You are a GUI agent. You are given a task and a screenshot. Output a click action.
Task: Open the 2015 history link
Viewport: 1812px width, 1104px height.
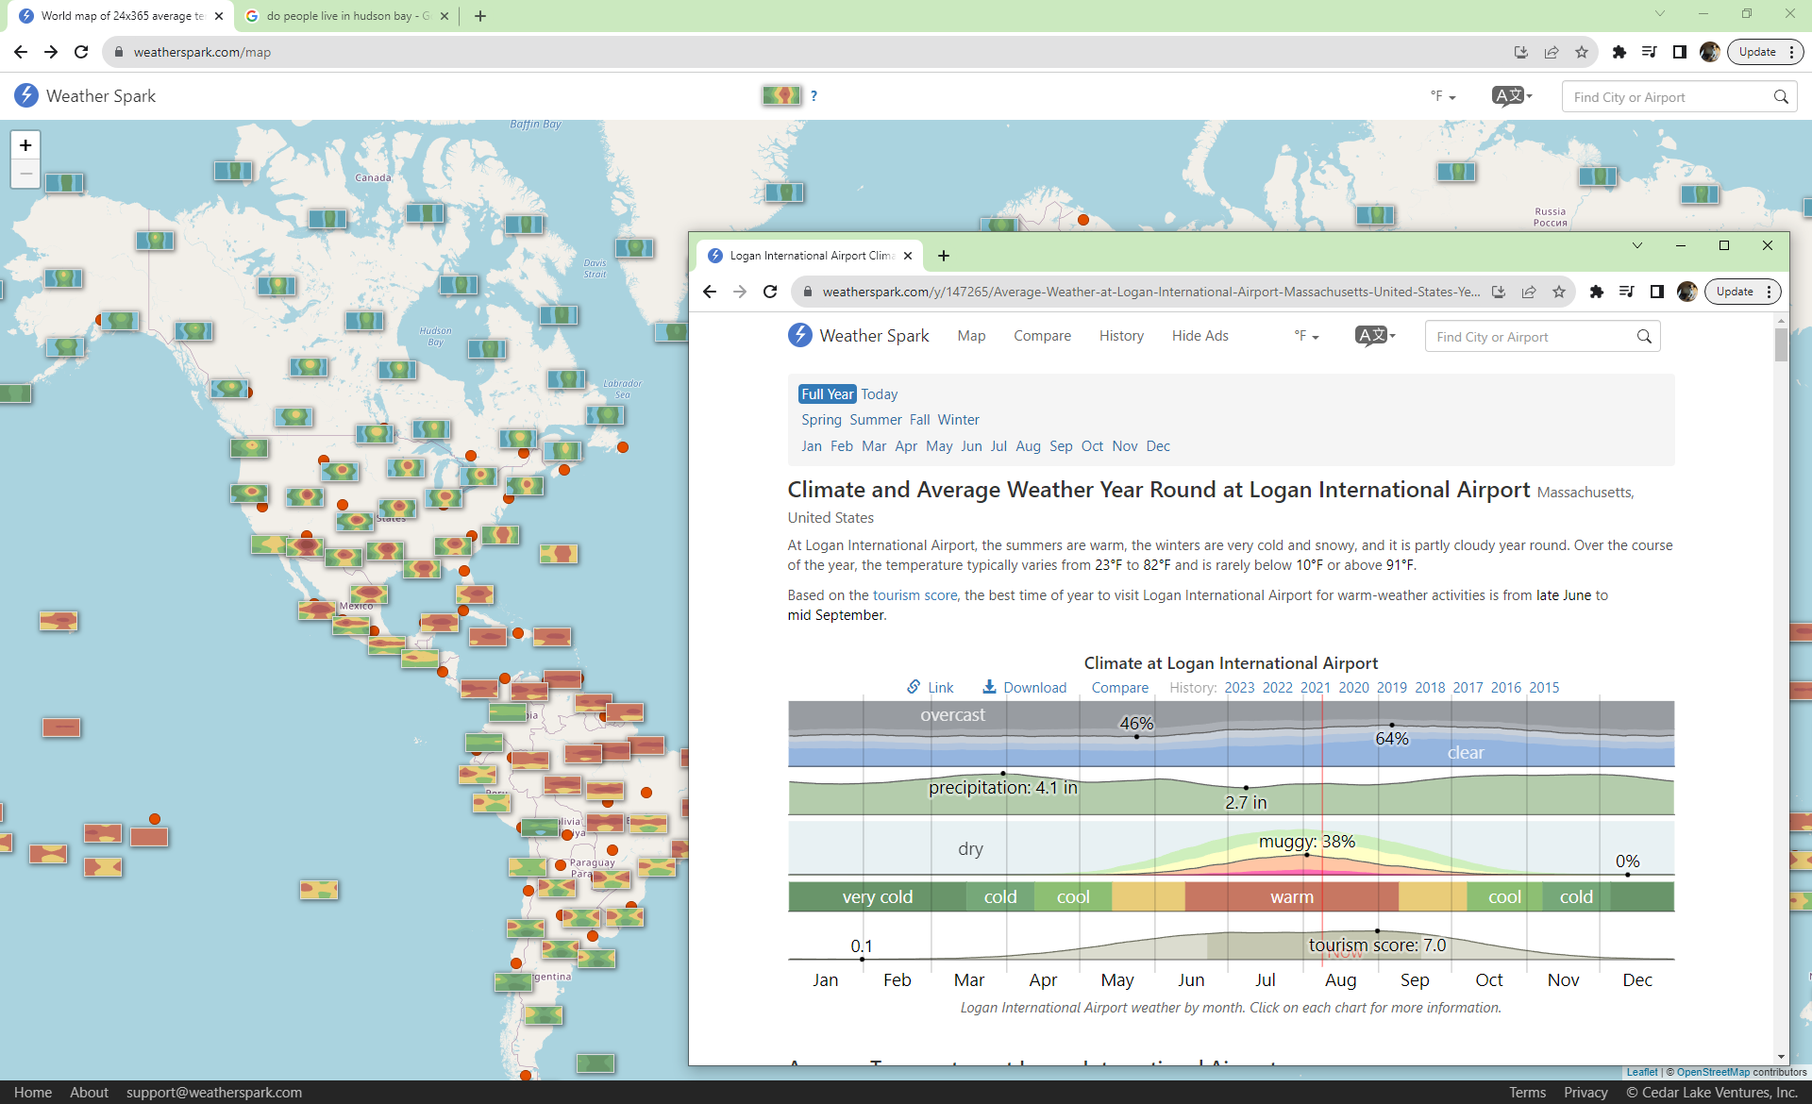tap(1544, 688)
